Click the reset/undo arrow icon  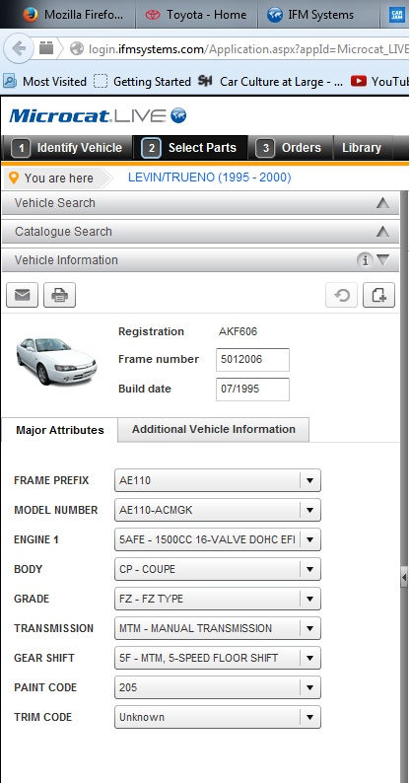point(342,295)
